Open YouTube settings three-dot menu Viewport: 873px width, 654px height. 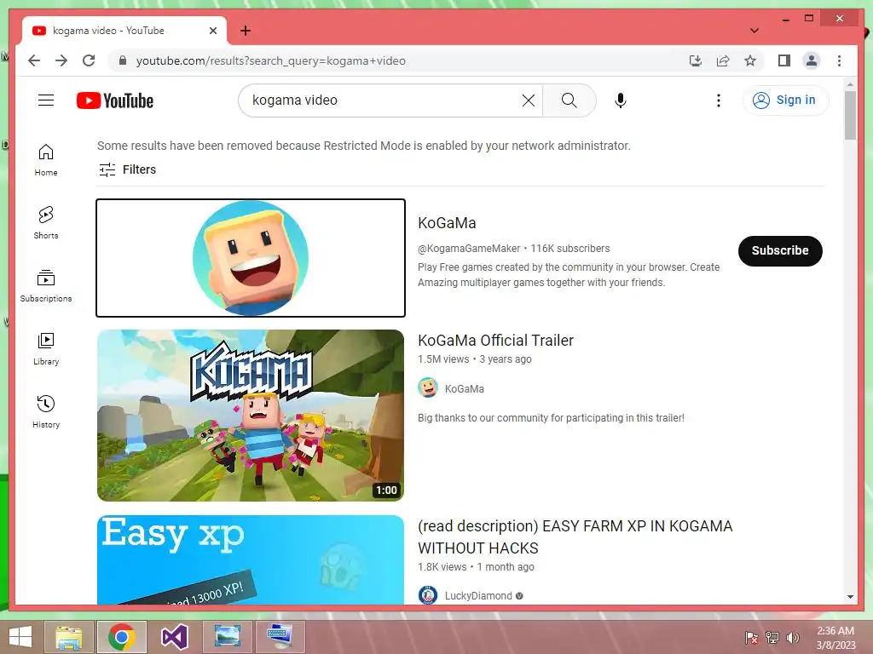[x=718, y=100]
